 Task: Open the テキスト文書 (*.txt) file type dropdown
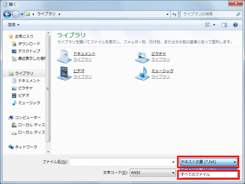(208, 162)
